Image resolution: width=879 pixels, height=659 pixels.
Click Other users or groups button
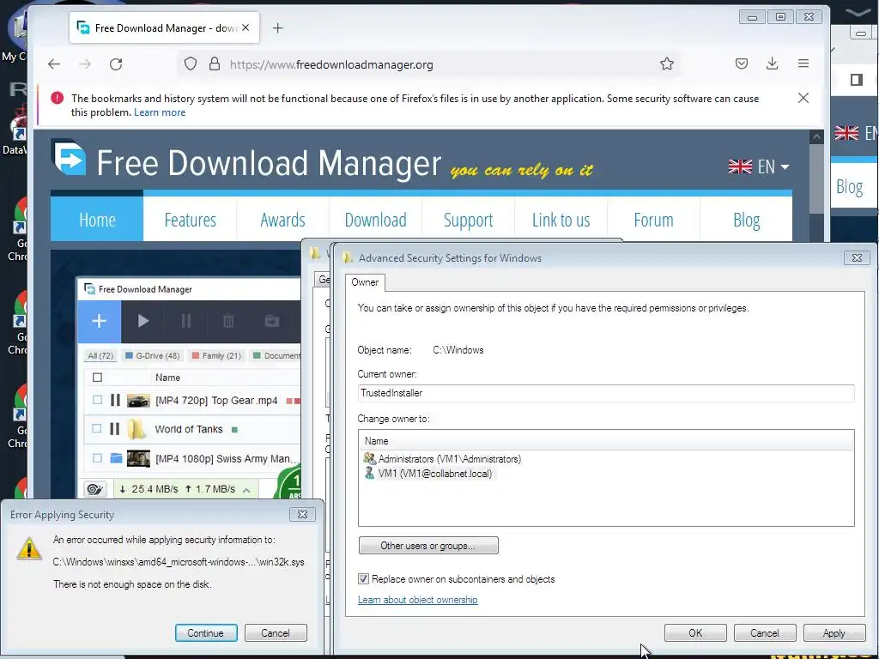tap(428, 545)
